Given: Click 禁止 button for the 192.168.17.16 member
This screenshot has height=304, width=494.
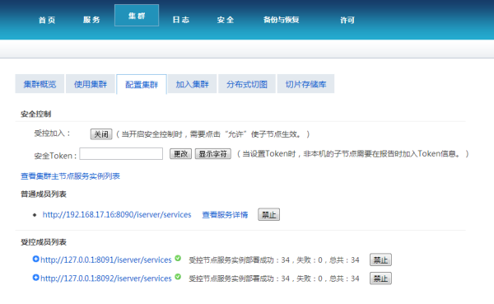Looking at the screenshot, I should coord(268,215).
